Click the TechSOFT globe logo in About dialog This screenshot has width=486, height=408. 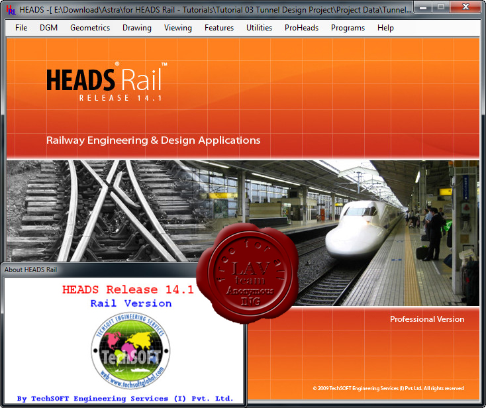[130, 350]
